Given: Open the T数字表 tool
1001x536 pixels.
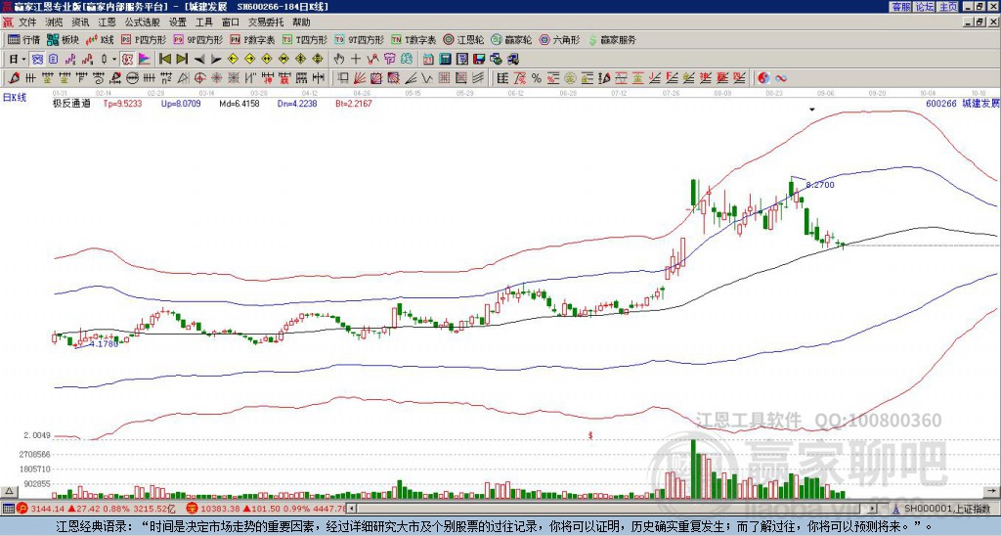Looking at the screenshot, I should tap(413, 39).
